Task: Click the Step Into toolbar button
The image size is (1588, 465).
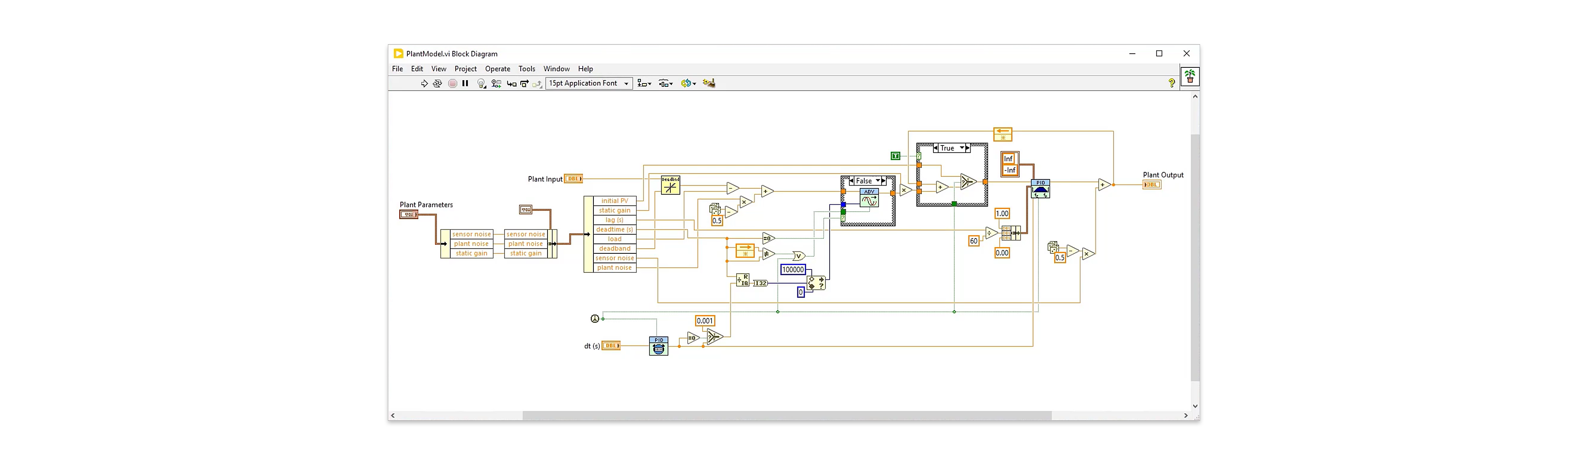Action: click(x=512, y=83)
